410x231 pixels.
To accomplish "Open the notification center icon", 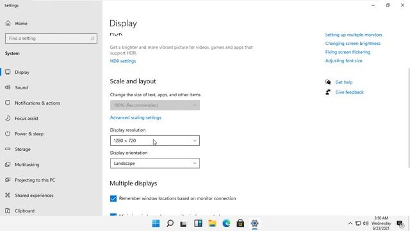I will (400, 224).
